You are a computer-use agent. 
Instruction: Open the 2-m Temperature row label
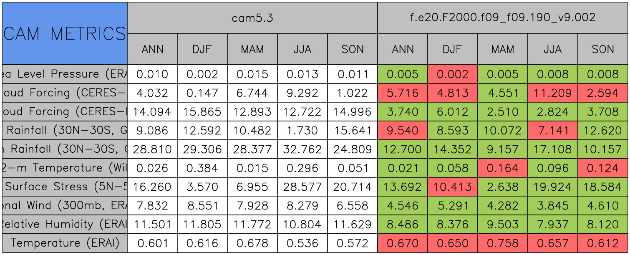point(65,168)
